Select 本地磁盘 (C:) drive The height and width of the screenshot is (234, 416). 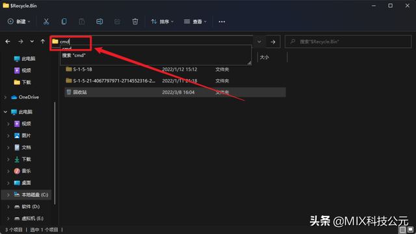click(31, 195)
